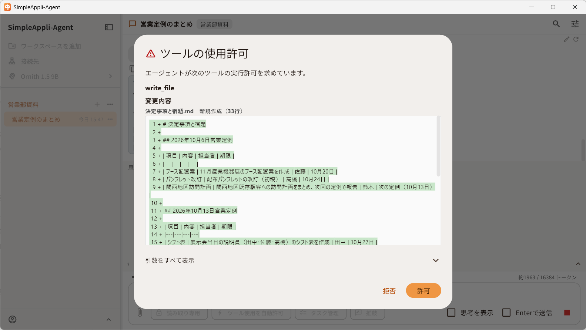
Task: Click the diff preview scrollbar in the dialog
Action: coord(438,146)
